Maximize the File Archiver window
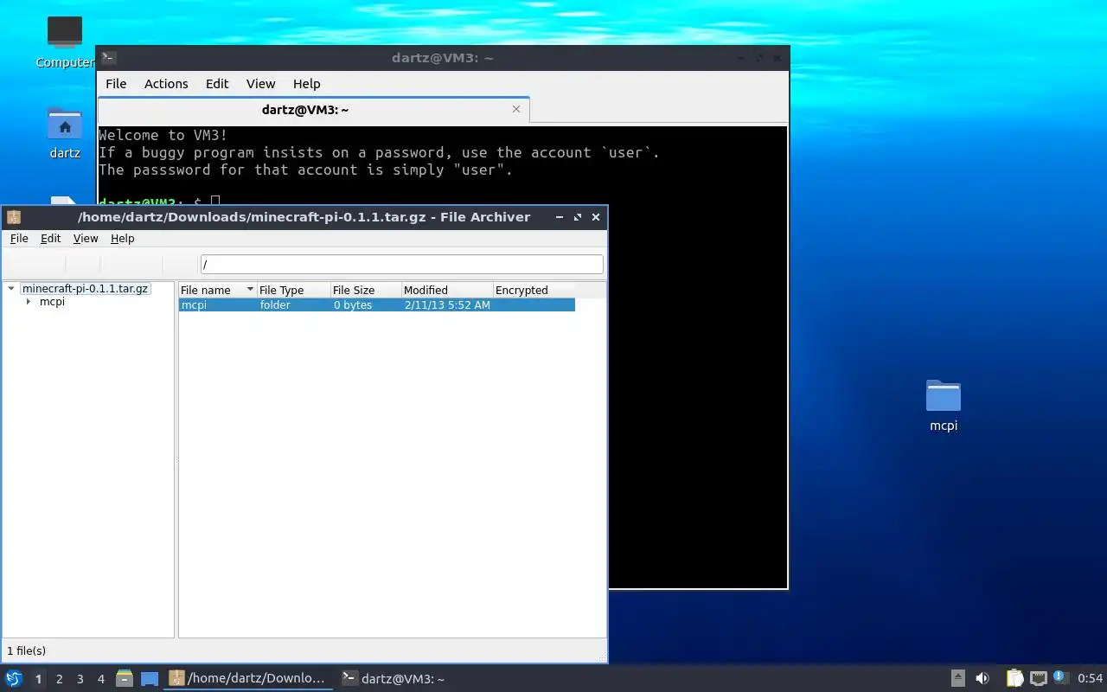This screenshot has width=1107, height=692. click(578, 217)
